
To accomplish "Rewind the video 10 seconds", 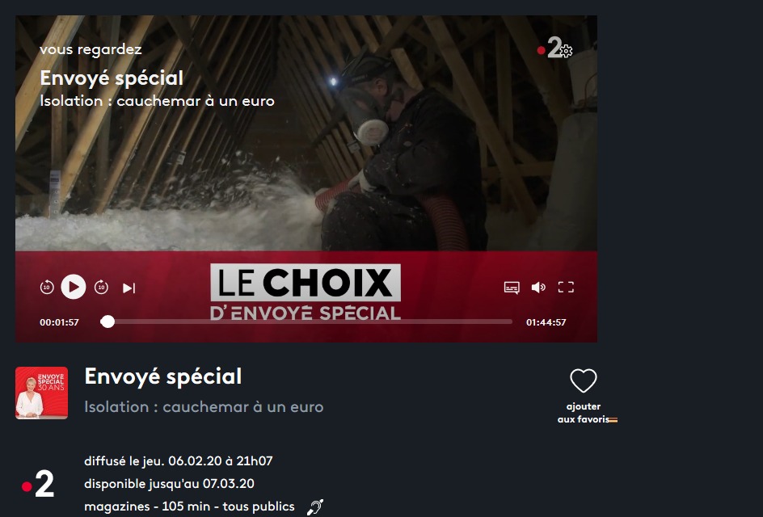I will pyautogui.click(x=47, y=288).
